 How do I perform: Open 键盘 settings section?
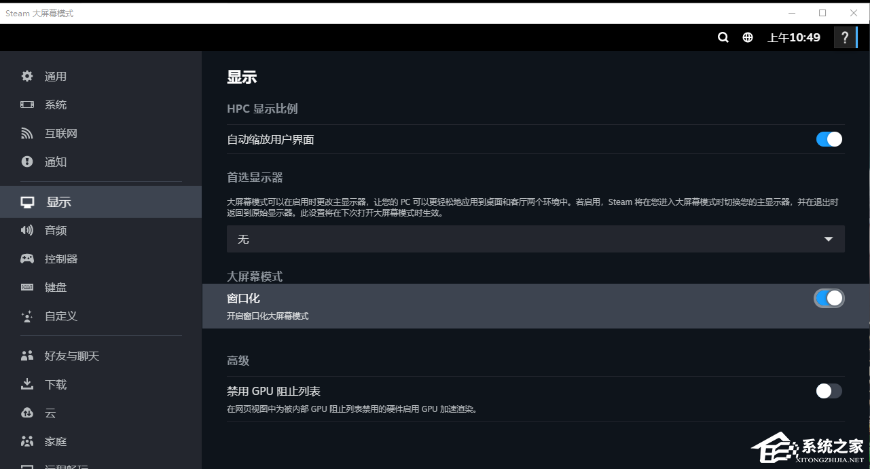(101, 287)
